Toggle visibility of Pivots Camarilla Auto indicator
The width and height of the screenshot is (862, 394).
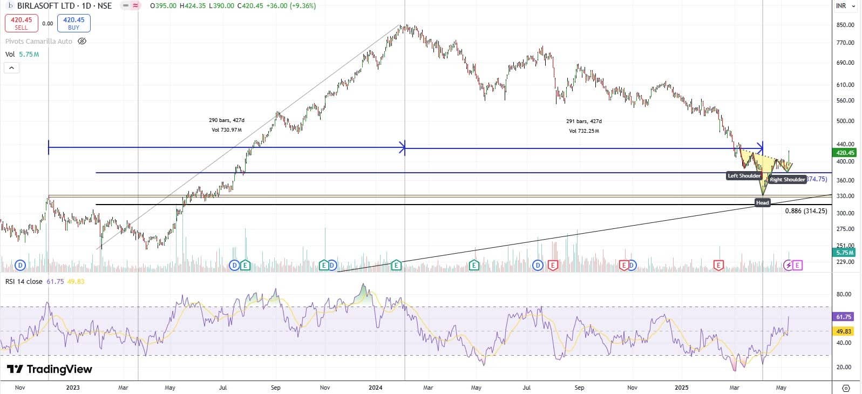tap(82, 41)
